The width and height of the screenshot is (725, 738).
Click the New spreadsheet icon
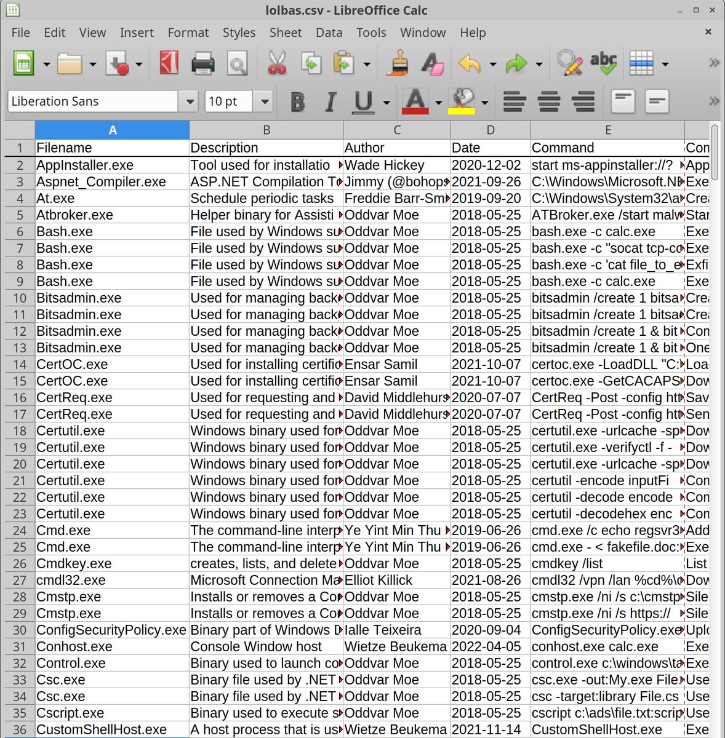point(23,63)
